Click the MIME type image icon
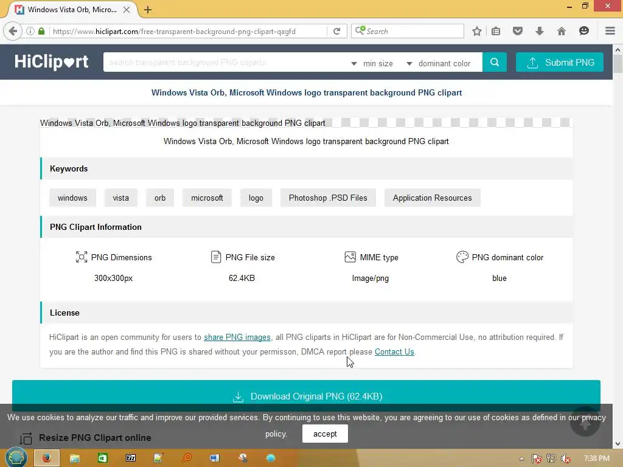The image size is (623, 467). point(350,257)
